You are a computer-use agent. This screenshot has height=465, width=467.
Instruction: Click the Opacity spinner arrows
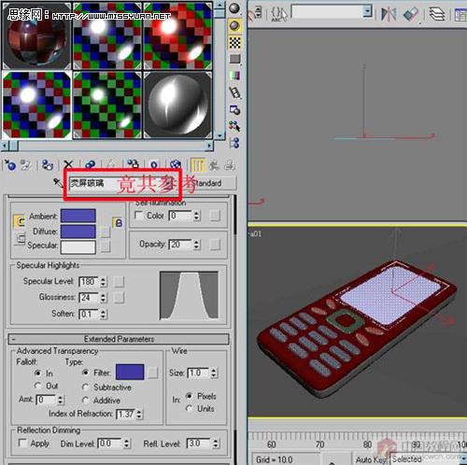tap(196, 245)
